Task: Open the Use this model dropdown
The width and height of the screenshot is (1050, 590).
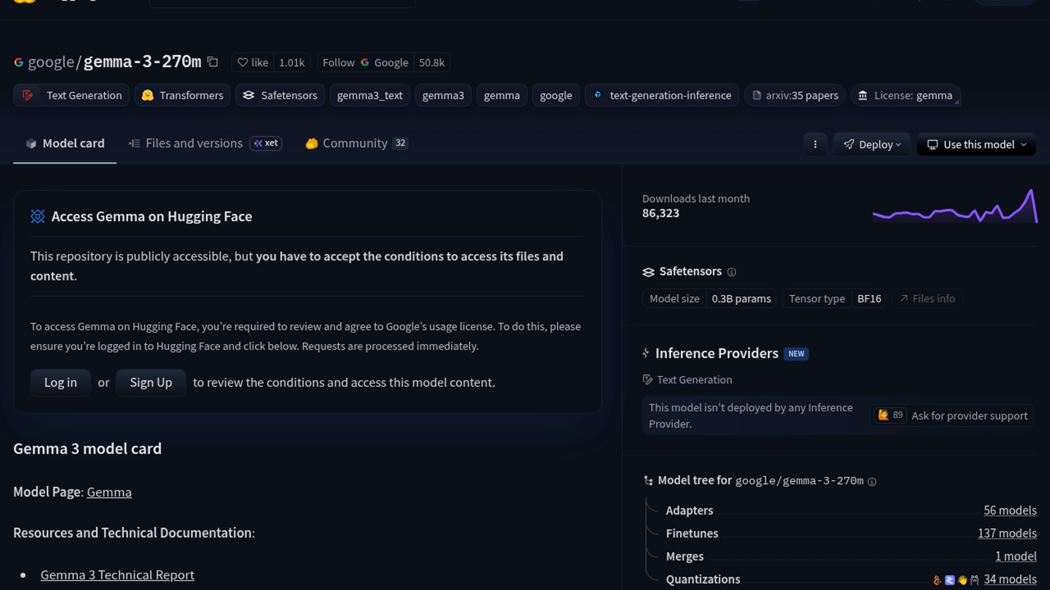Action: pyautogui.click(x=976, y=144)
